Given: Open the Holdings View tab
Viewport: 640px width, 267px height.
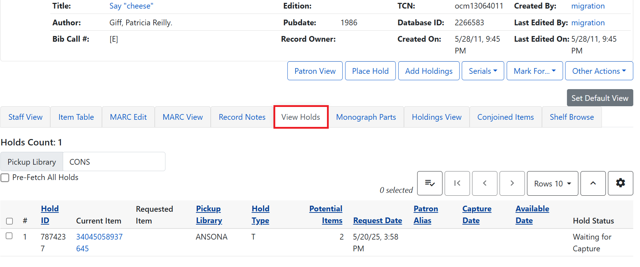Looking at the screenshot, I should (436, 117).
